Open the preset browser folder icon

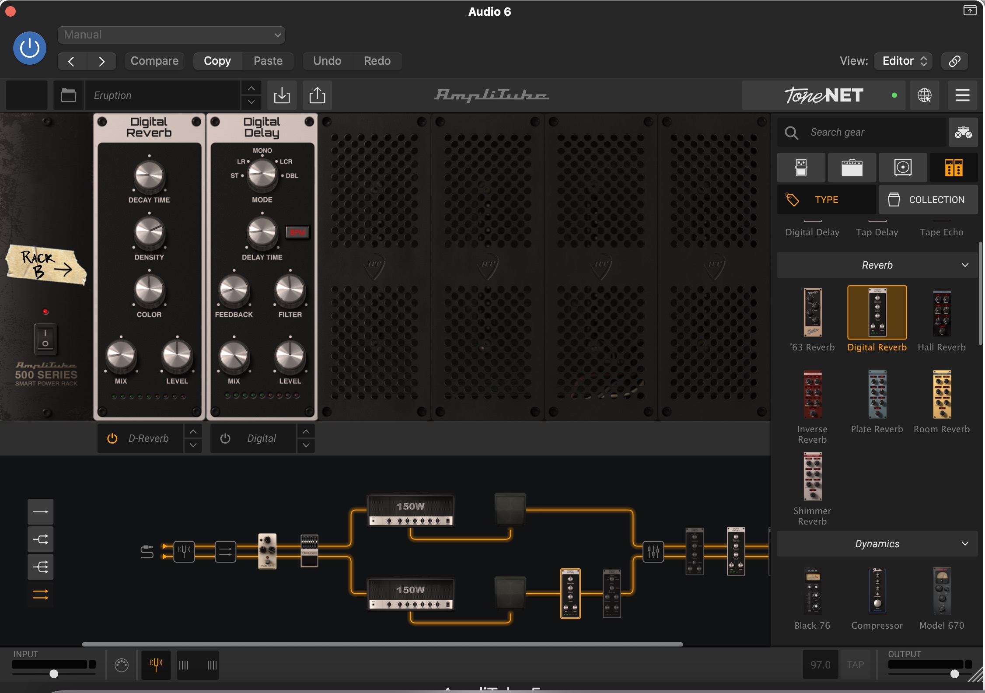[x=68, y=95]
